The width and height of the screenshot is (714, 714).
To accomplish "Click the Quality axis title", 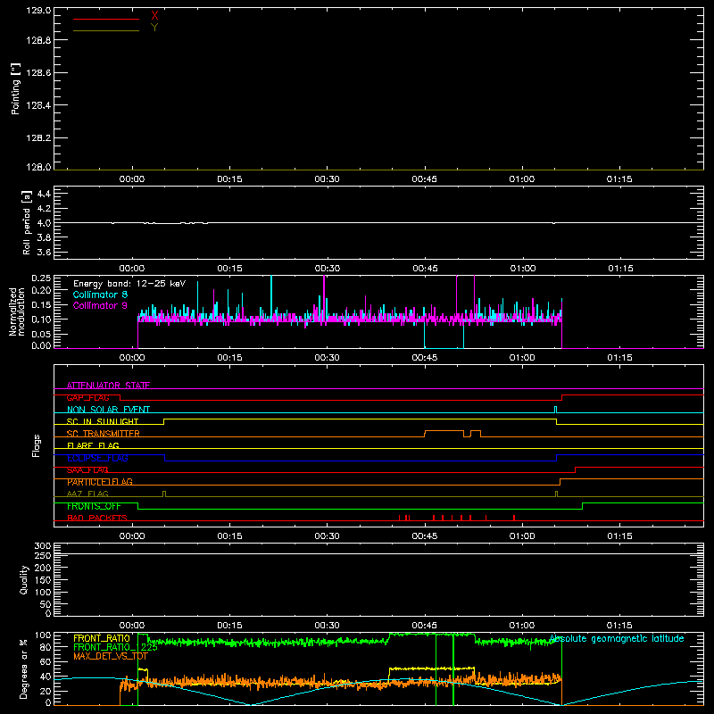I will pos(24,579).
